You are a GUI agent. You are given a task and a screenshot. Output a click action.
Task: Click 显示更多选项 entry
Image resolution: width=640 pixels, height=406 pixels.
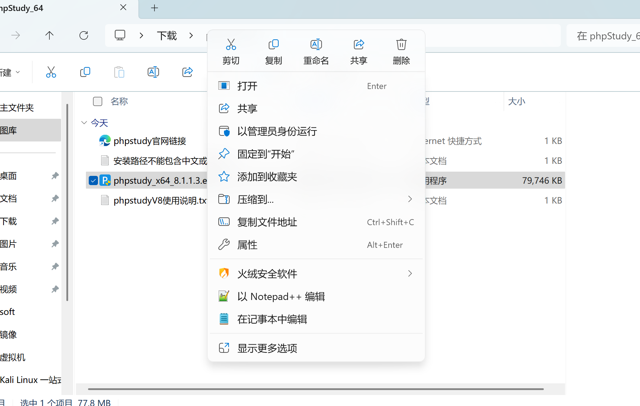pyautogui.click(x=316, y=348)
